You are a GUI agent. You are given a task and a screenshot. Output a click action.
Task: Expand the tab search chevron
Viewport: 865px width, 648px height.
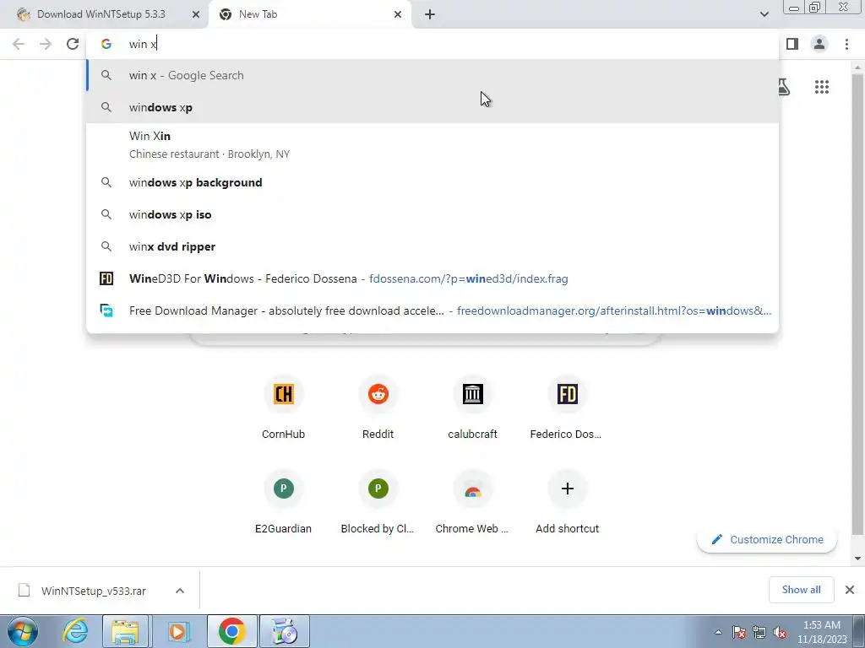coord(764,14)
